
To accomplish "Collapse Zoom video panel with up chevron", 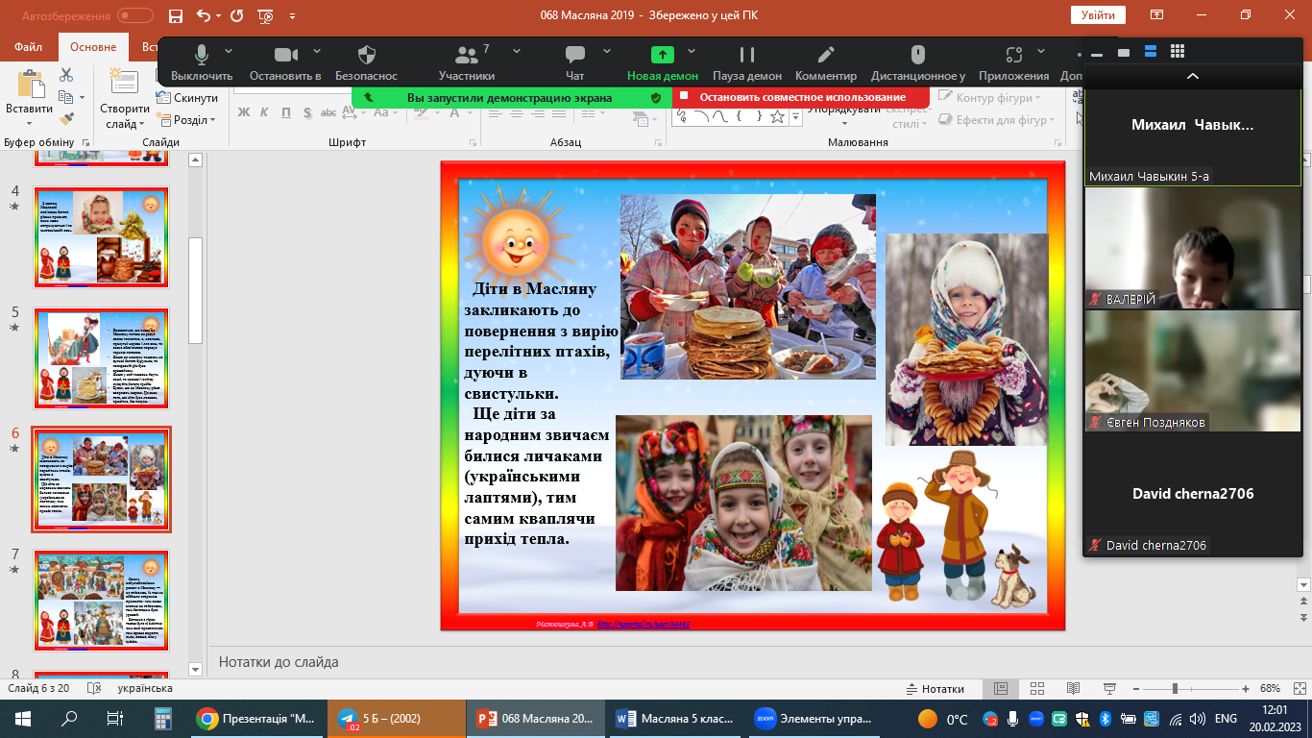I will [1192, 76].
